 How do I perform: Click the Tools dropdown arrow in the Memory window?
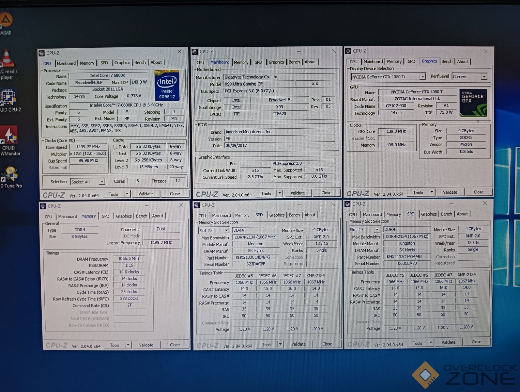(128, 345)
